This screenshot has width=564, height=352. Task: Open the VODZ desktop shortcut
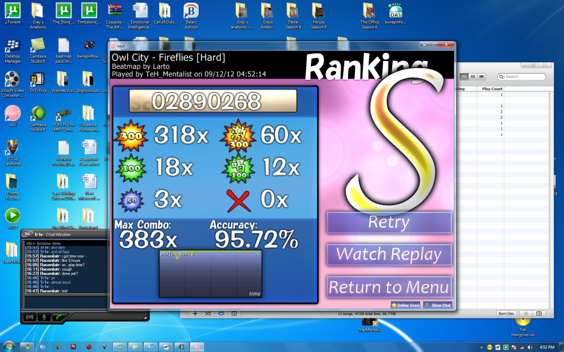tap(13, 219)
